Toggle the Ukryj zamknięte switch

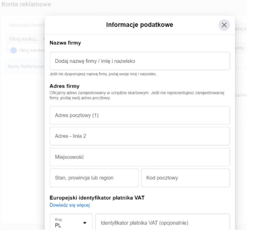14,50
